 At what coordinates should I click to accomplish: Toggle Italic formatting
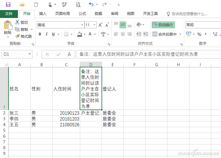click(x=47, y=34)
